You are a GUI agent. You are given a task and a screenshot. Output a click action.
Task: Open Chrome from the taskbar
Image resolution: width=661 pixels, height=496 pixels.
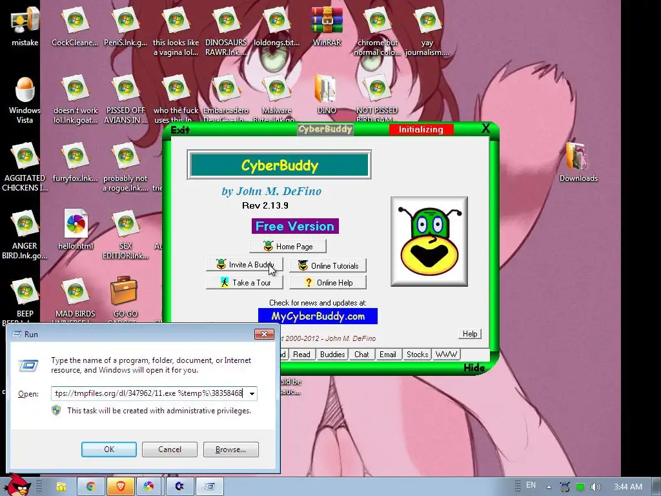[x=90, y=487]
